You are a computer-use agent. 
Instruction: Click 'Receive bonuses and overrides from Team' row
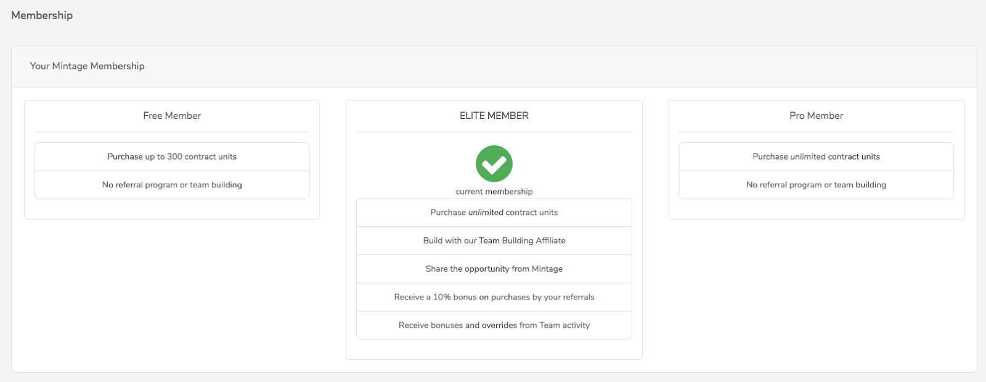click(x=494, y=325)
